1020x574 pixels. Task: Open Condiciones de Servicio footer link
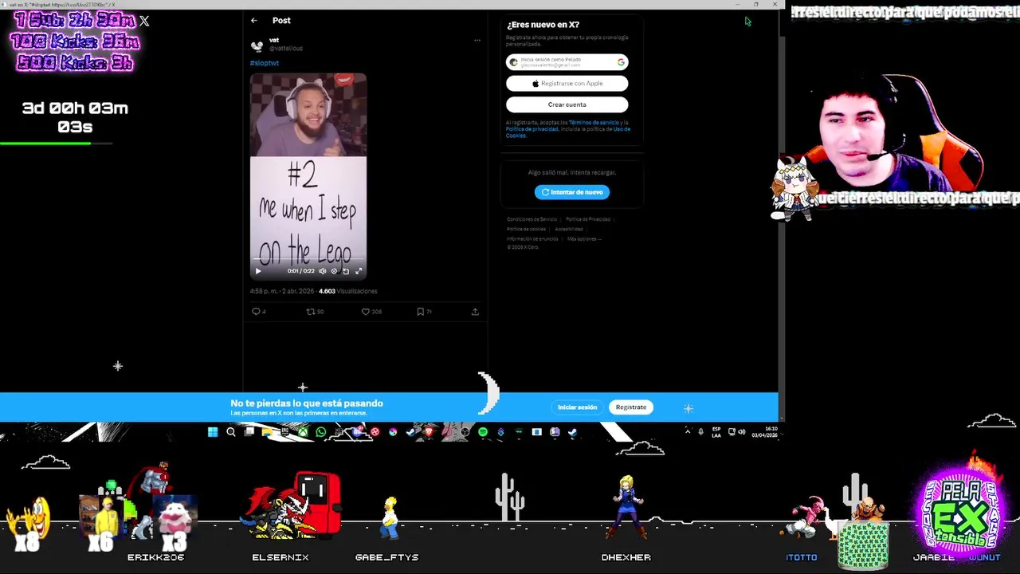coord(532,219)
